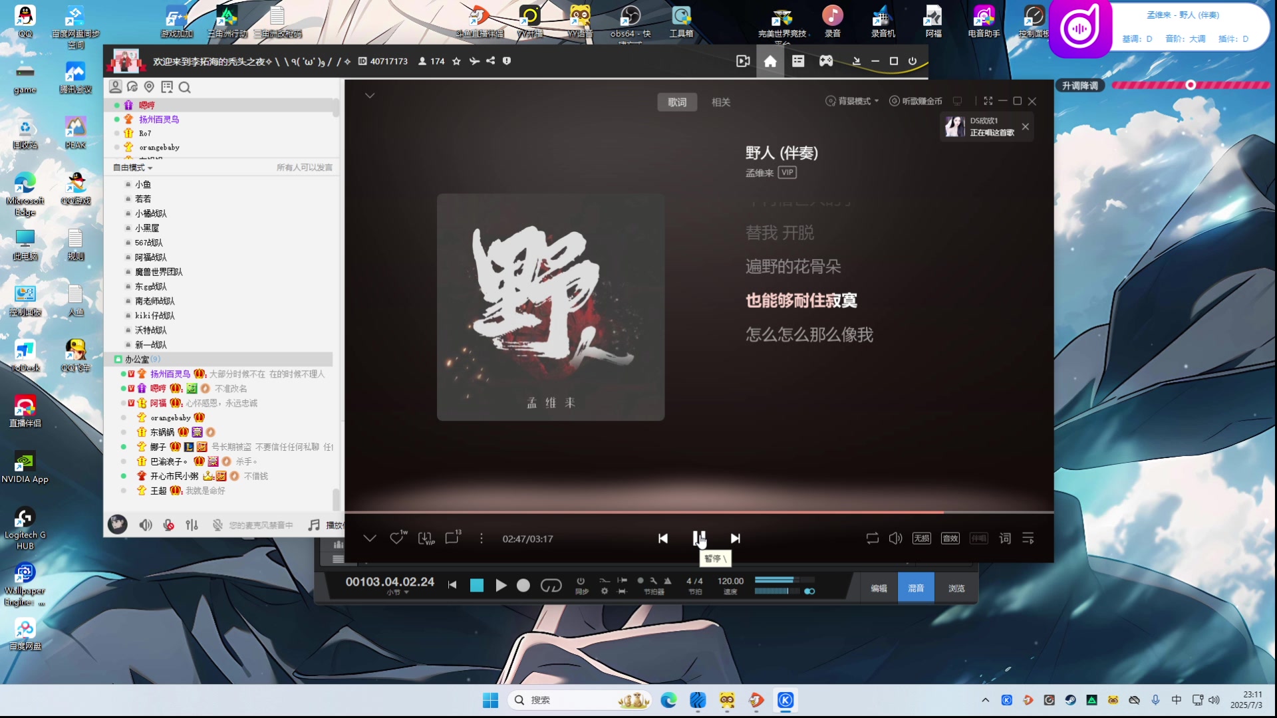Open Windows Start menu

click(x=490, y=700)
